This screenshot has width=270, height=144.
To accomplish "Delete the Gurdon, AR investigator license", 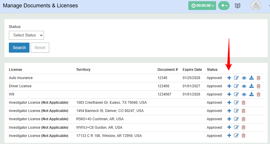I will (243, 128).
